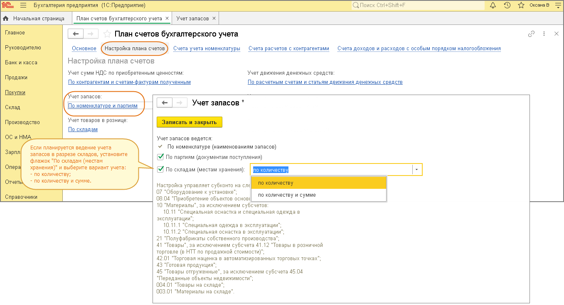The height and width of the screenshot is (305, 564).
Task: Open Основное link tab
Action: [x=84, y=49]
